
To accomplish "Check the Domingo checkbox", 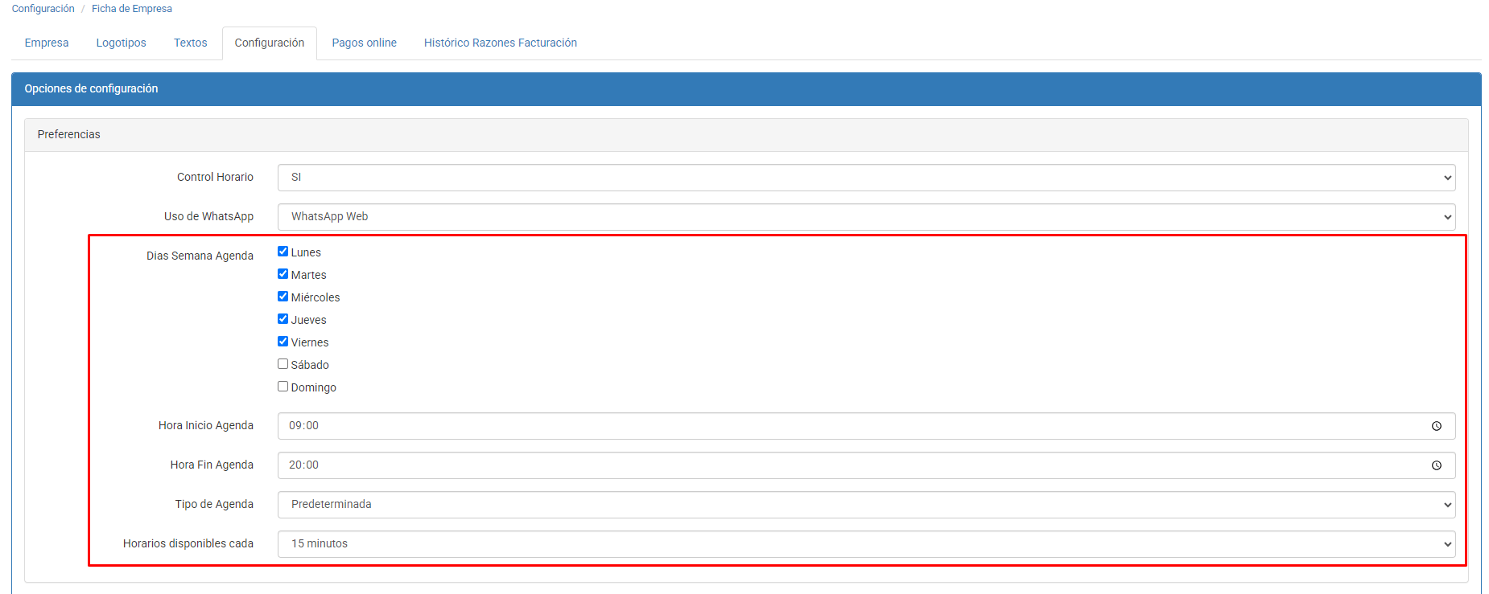I will tap(283, 387).
